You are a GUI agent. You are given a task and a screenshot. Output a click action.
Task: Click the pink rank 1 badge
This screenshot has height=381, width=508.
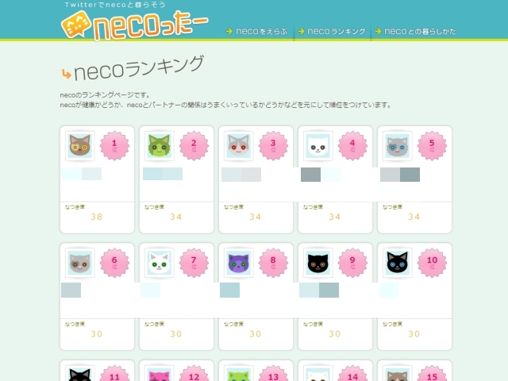click(114, 146)
